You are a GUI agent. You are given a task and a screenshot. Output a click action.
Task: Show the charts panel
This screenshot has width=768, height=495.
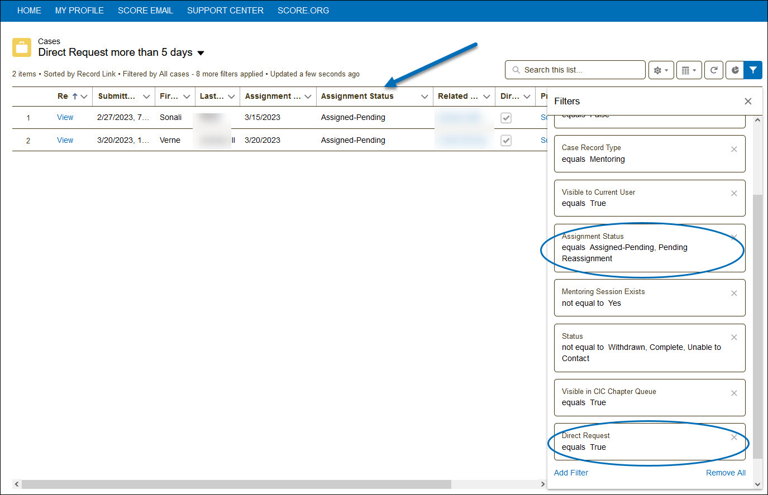[x=735, y=70]
